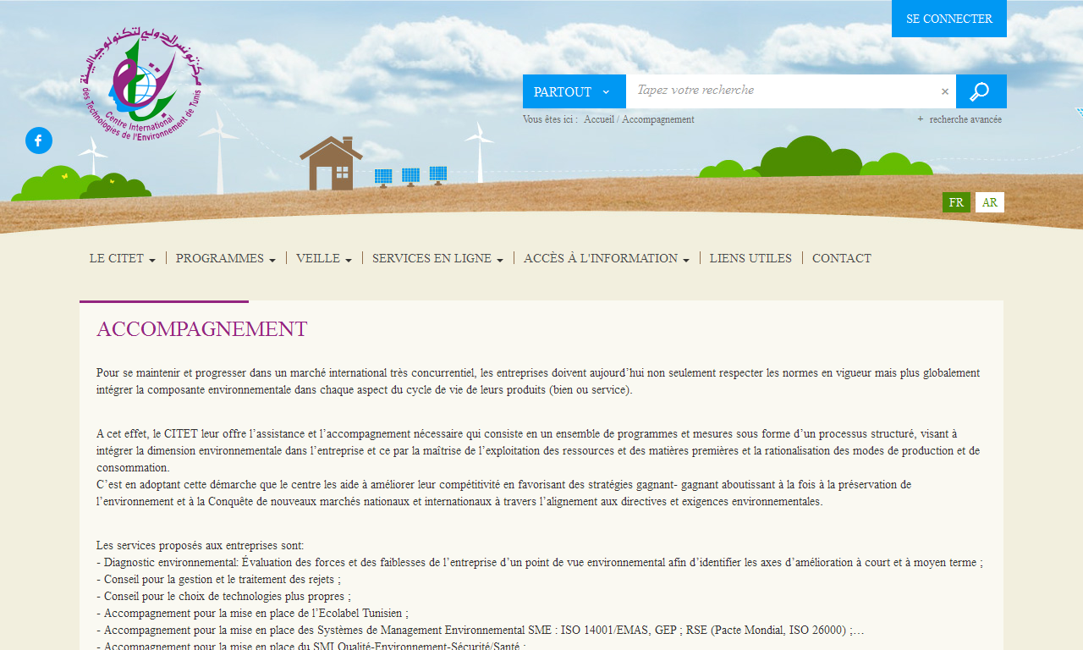Screen dimensions: 1083x650
Task: Switch language to FR
Action: (956, 202)
